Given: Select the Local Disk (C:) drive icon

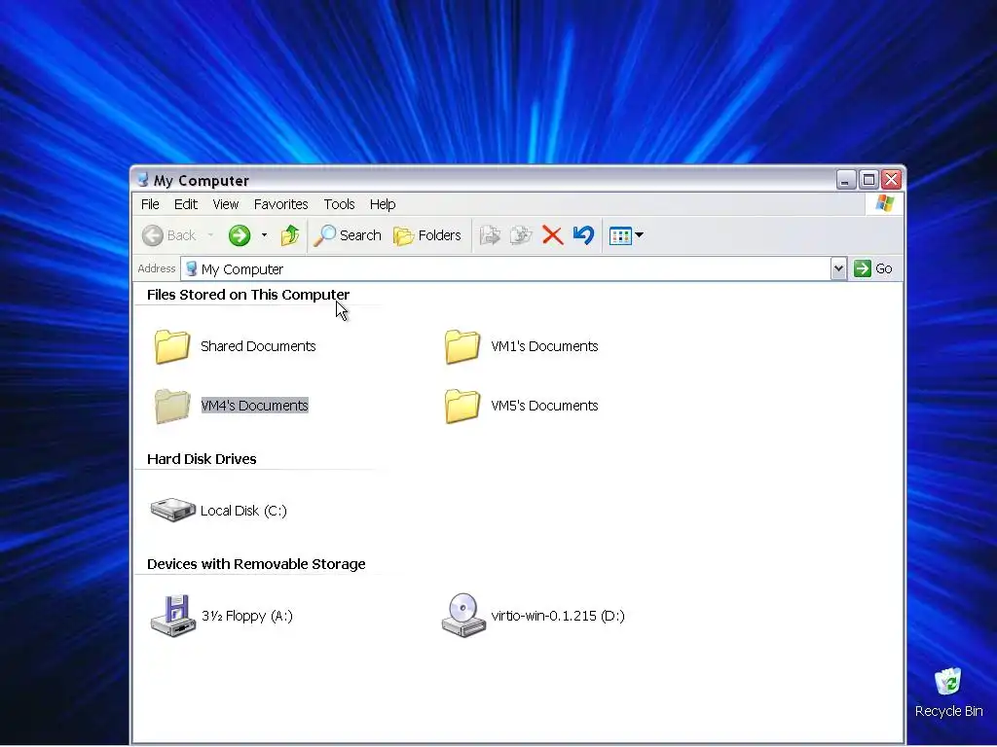Looking at the screenshot, I should click(x=173, y=510).
